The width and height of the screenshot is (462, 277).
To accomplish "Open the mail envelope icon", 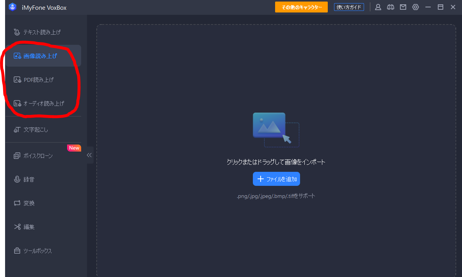I will (403, 7).
